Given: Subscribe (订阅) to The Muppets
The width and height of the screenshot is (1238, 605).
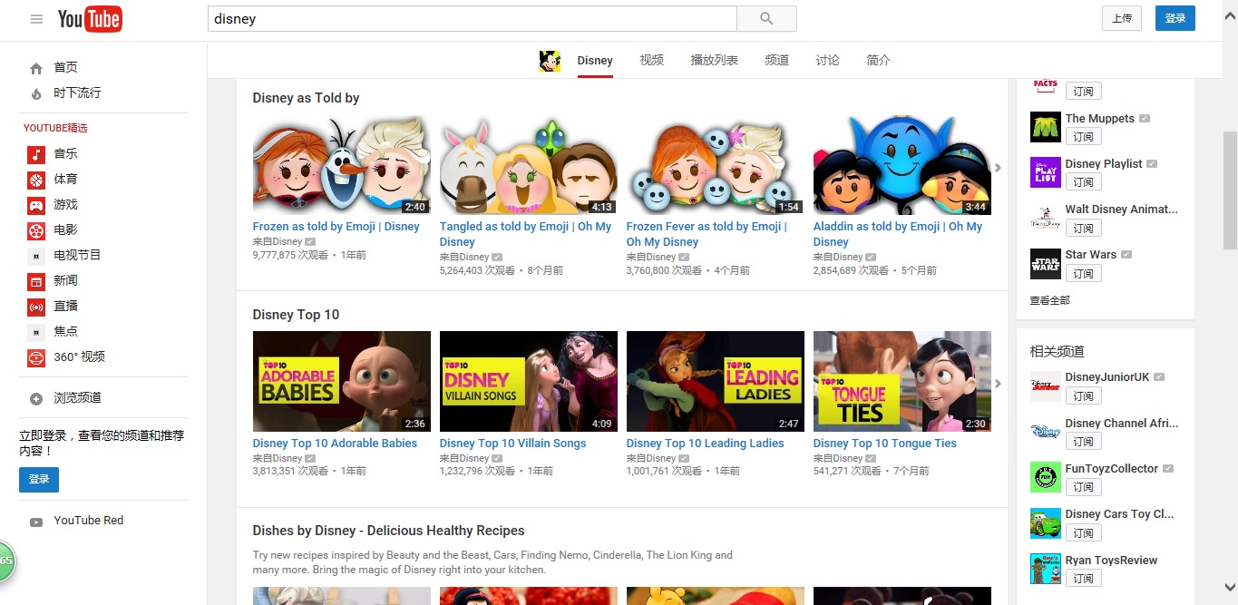Looking at the screenshot, I should [x=1084, y=137].
